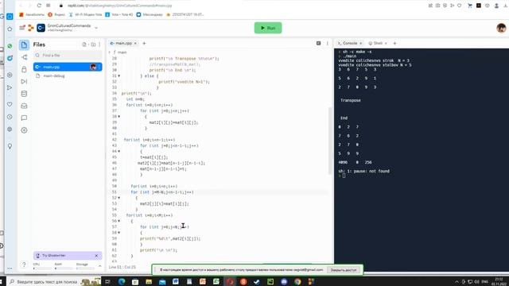This screenshot has width=509, height=286.
Task: Open Microsoft Edge from the taskbar
Action: 122,281
